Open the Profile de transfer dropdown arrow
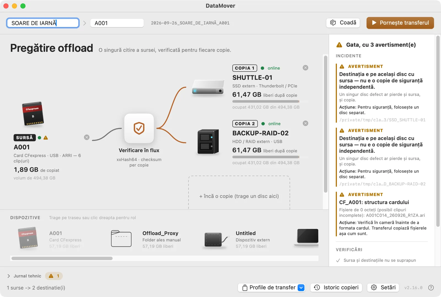441x297 pixels. tap(301, 288)
